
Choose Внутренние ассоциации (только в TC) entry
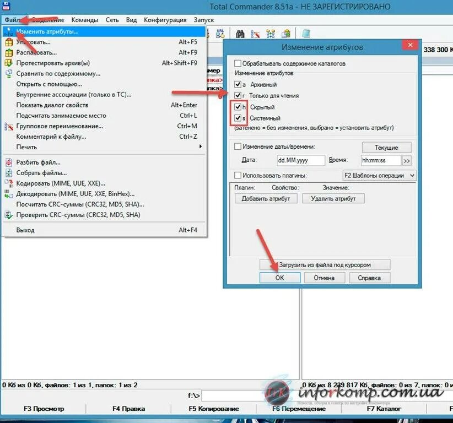click(x=104, y=95)
